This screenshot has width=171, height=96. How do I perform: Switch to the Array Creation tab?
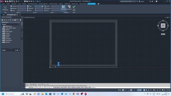[x=91, y=4]
